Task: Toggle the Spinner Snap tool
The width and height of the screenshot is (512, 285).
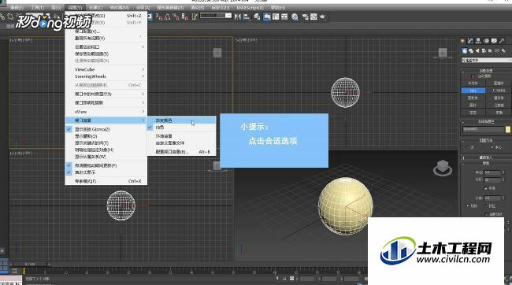Action: point(185,17)
